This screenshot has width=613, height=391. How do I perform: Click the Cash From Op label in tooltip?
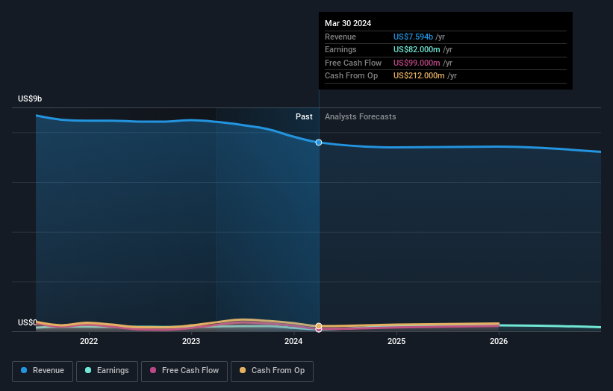(351, 76)
